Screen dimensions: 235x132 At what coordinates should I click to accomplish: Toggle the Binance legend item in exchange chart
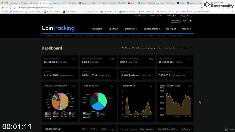coord(87,113)
